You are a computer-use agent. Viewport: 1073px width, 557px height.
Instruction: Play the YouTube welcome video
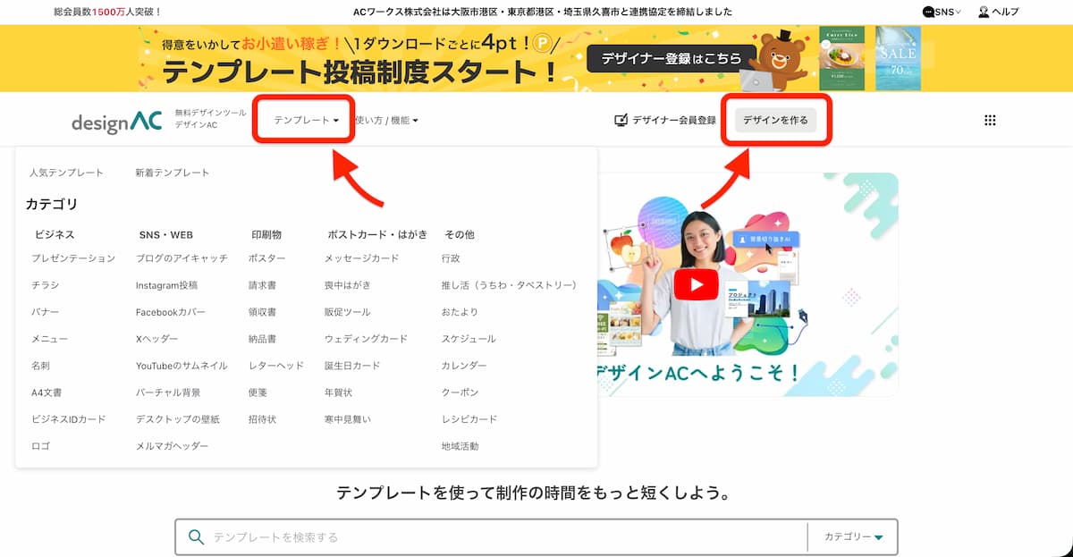click(697, 285)
